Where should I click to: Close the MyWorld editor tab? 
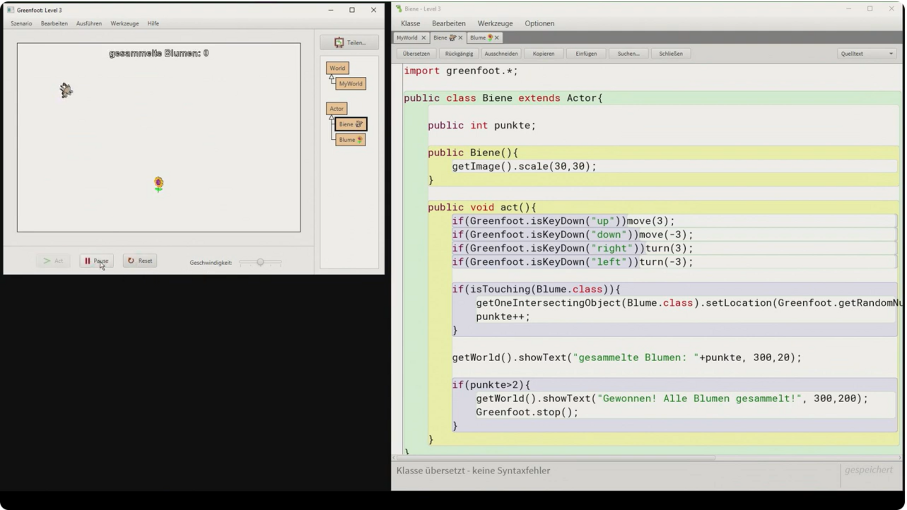point(423,38)
